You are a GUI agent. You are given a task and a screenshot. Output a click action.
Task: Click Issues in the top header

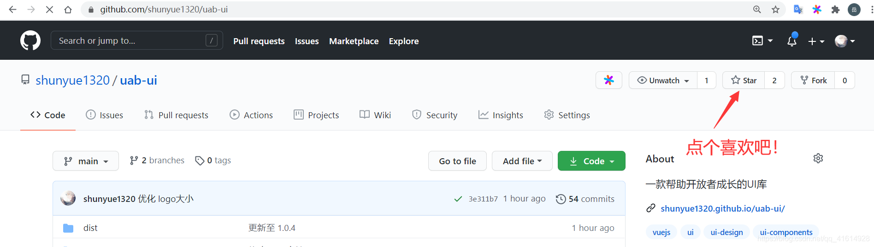coord(307,41)
